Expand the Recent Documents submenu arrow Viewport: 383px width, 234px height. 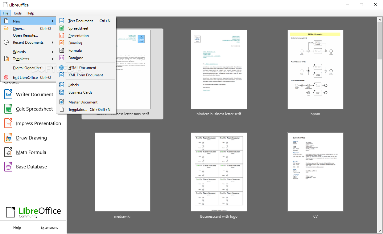(x=53, y=42)
